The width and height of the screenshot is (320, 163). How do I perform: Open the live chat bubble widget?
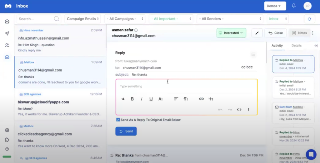311,154
